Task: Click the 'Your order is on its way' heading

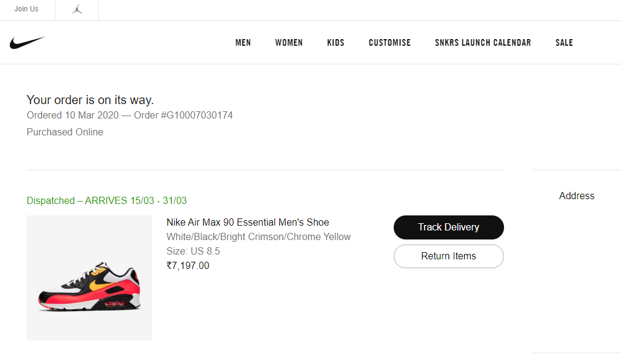Action: click(x=90, y=100)
